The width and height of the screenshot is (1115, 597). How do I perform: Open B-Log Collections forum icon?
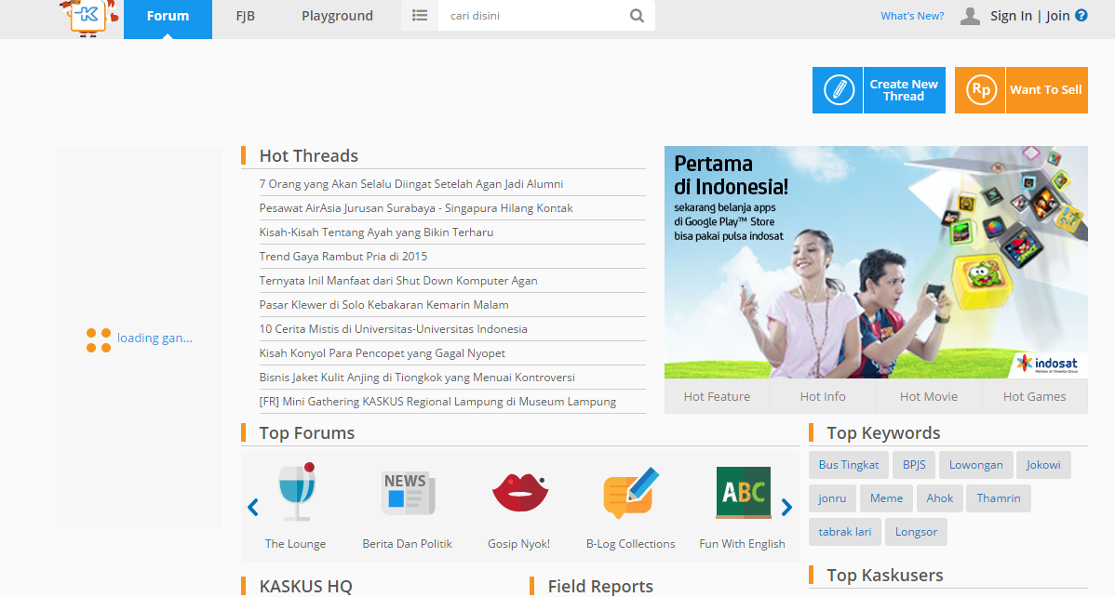pos(631,493)
